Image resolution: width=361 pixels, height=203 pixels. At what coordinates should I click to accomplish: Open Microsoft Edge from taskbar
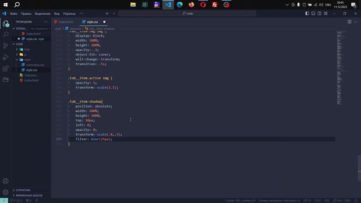click(x=179, y=5)
